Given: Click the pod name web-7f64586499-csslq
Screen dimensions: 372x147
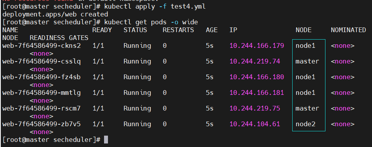Looking at the screenshot, I should click(41, 62).
